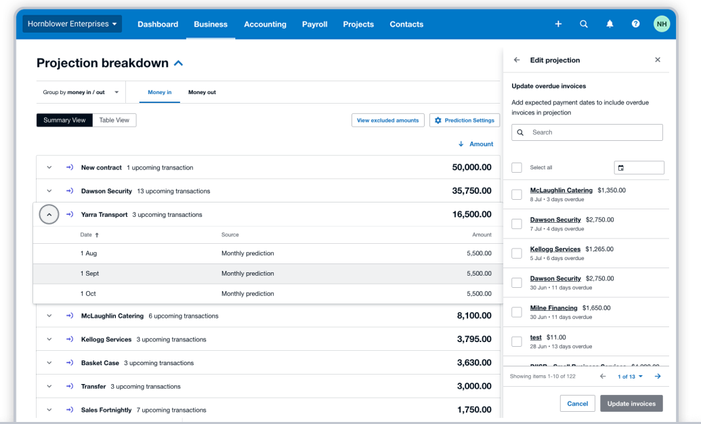Click the Cancel button
Viewport: 701px width, 424px height.
point(578,404)
